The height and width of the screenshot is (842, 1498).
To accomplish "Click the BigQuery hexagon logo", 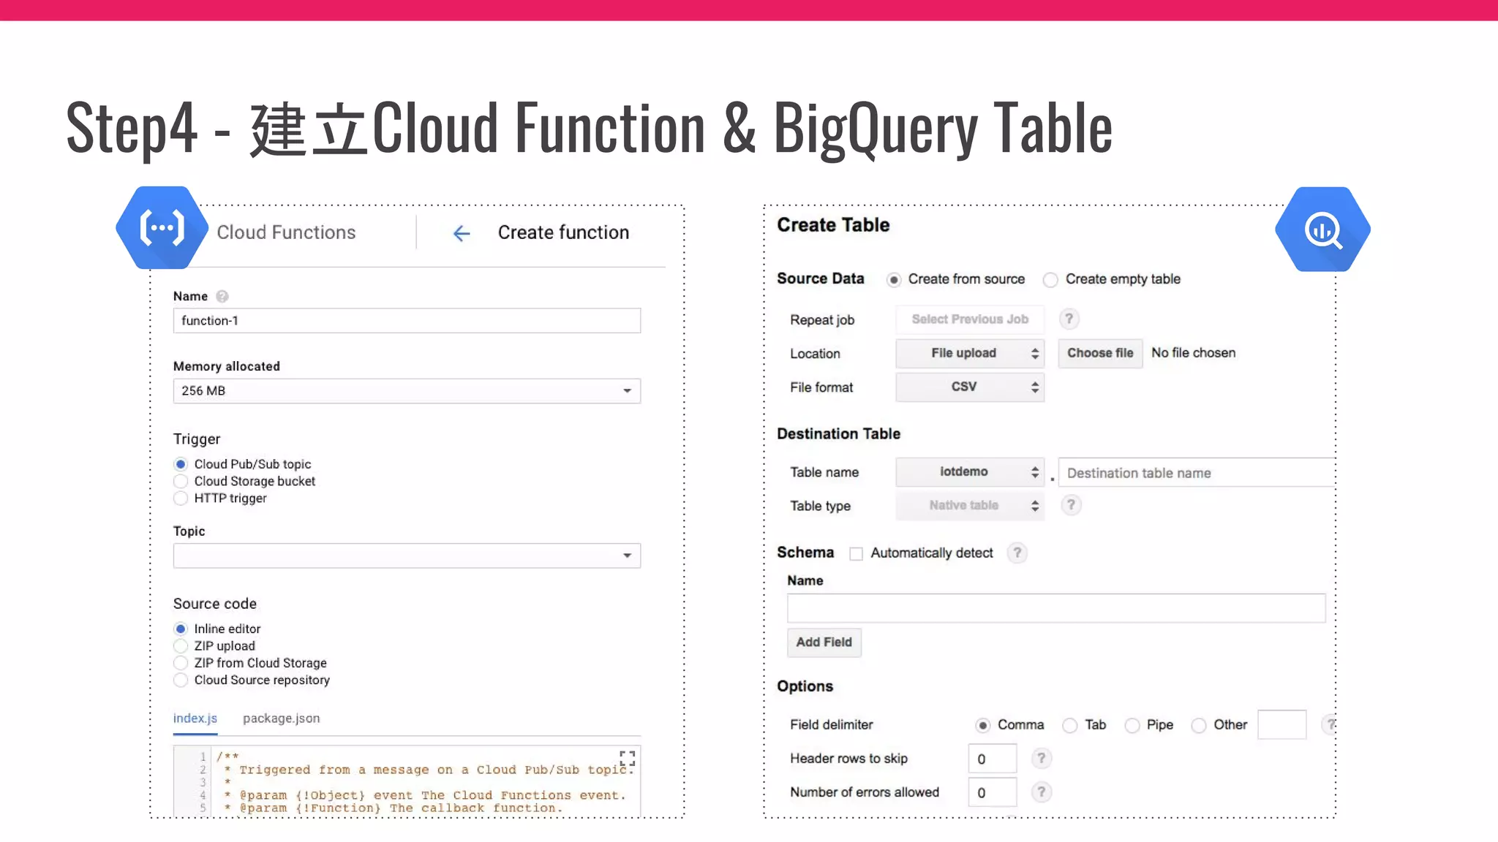I will tap(1322, 230).
